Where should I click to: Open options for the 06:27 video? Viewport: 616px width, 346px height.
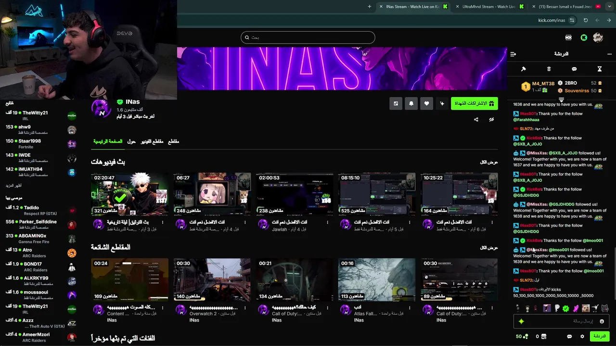click(245, 222)
